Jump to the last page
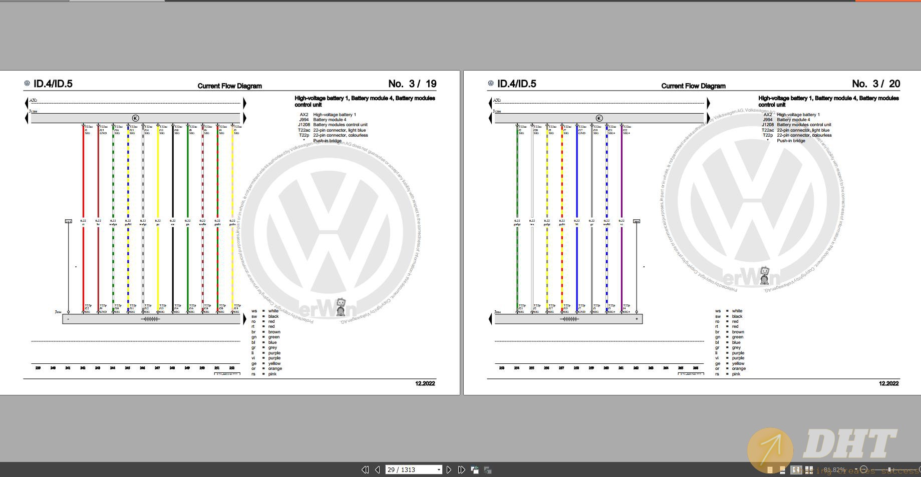 click(461, 469)
